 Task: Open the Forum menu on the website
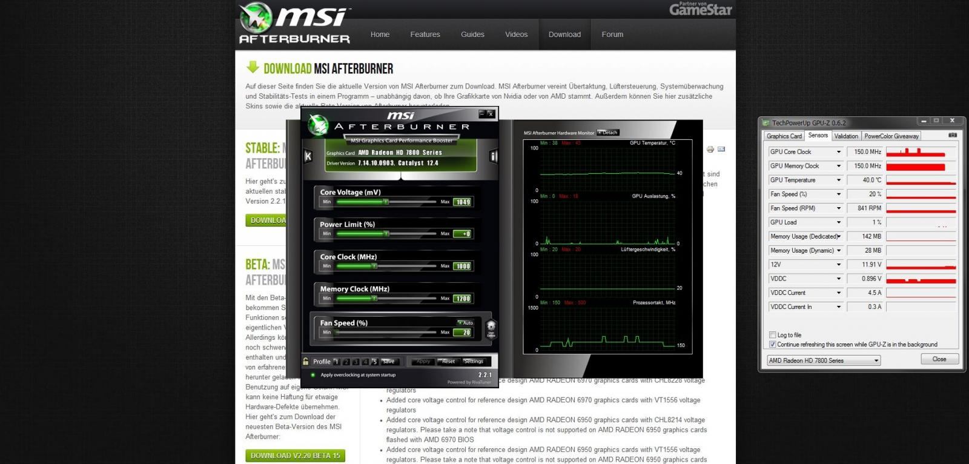tap(612, 35)
